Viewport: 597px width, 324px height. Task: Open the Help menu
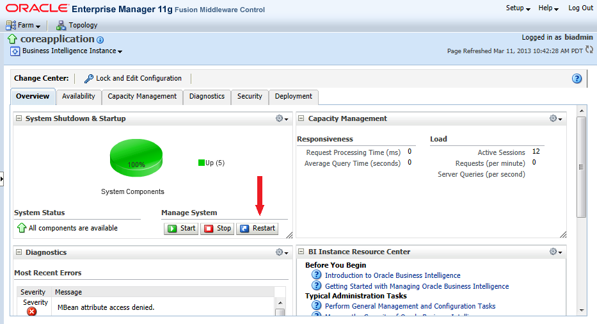coord(548,8)
